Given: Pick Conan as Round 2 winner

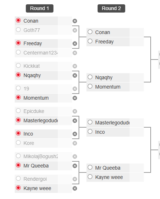Looking at the screenshot, I should (90, 32).
